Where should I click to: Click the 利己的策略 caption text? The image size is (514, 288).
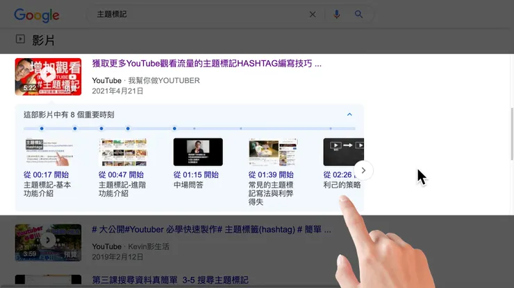pyautogui.click(x=342, y=185)
